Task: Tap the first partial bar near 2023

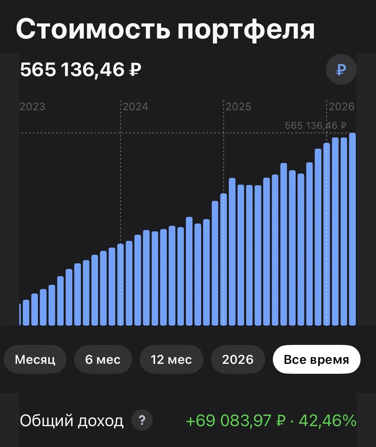Action: pyautogui.click(x=20, y=314)
